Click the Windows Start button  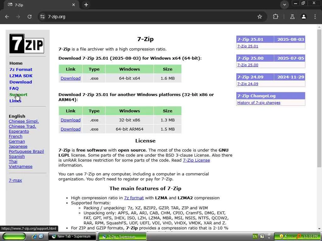14,236
